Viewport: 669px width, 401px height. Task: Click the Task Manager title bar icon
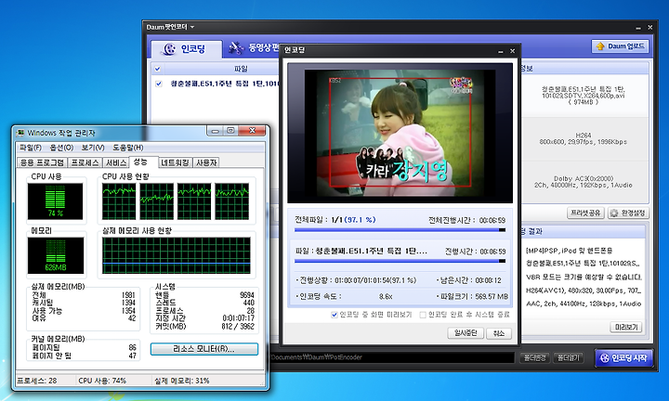20,133
